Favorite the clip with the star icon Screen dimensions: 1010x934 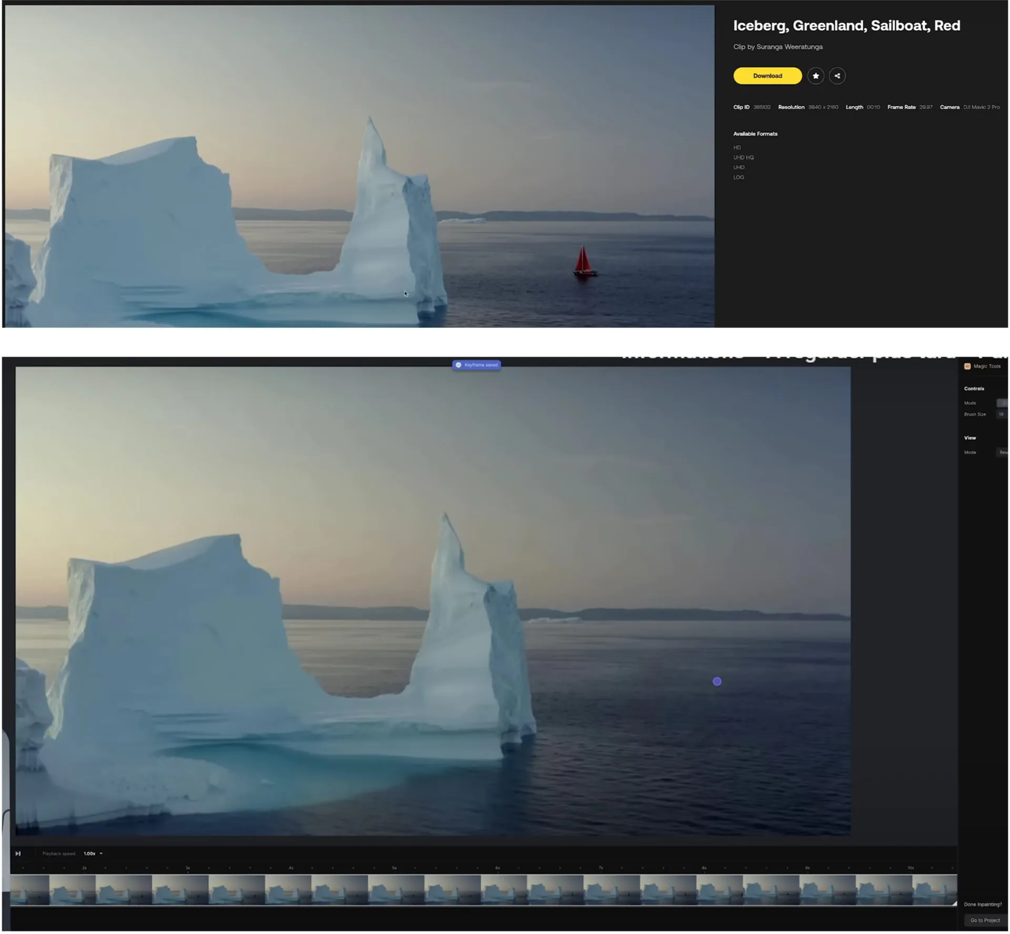click(x=815, y=76)
